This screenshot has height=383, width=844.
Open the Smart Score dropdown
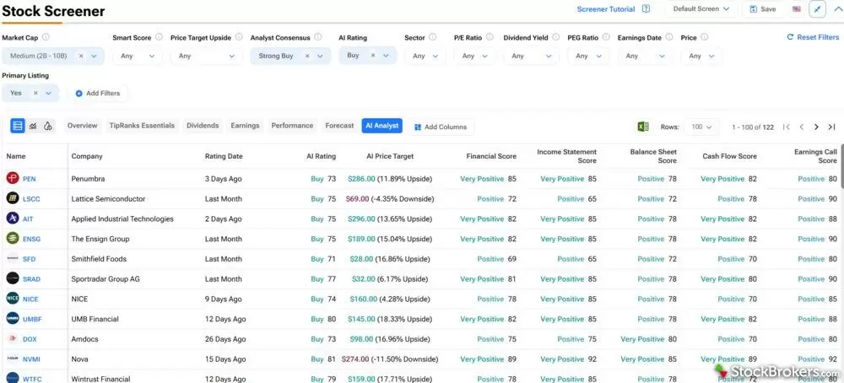point(138,56)
